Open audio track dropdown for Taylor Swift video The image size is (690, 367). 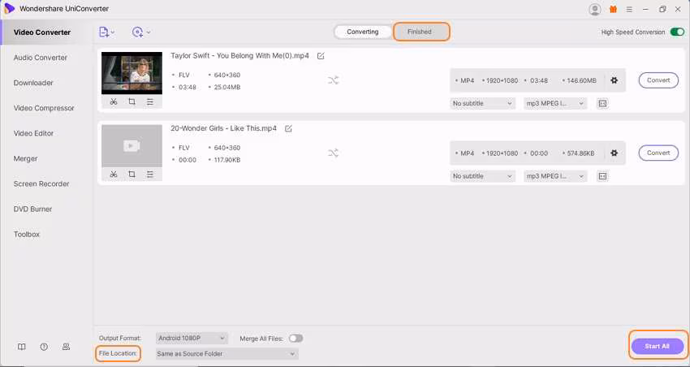point(555,103)
